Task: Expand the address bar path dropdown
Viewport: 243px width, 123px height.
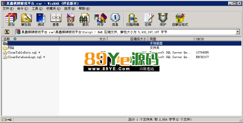Action: click(x=238, y=32)
